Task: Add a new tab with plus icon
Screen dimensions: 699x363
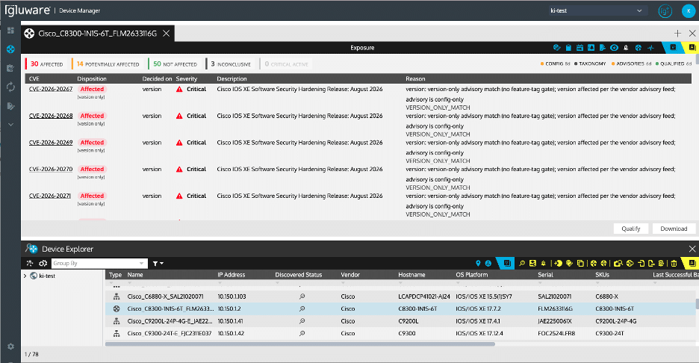Action: pos(677,34)
